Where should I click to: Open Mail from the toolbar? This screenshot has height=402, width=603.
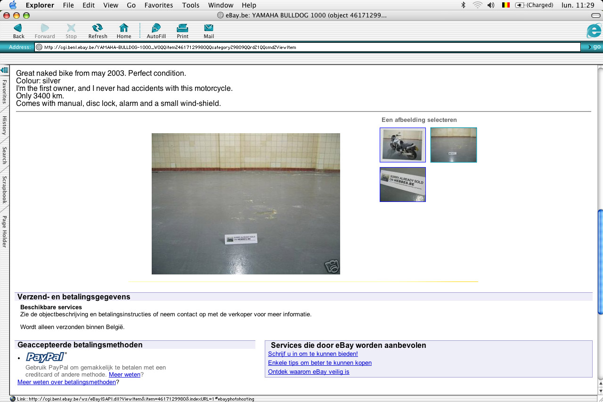coord(209,31)
